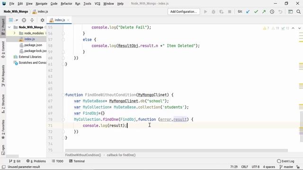
Task: Toggle the npm tool window tab
Action: click(x=3, y=150)
